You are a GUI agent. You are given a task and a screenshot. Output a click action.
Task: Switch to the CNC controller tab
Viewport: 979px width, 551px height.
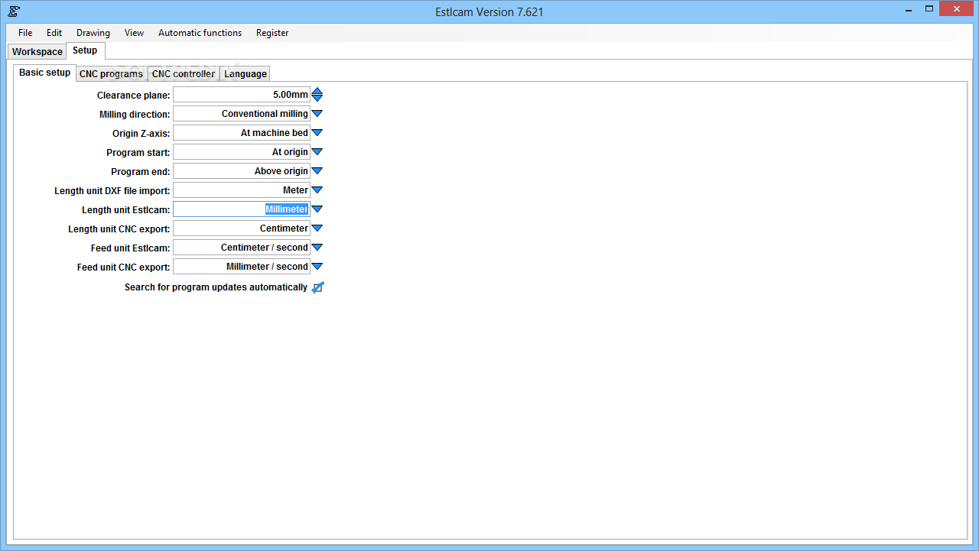click(184, 74)
